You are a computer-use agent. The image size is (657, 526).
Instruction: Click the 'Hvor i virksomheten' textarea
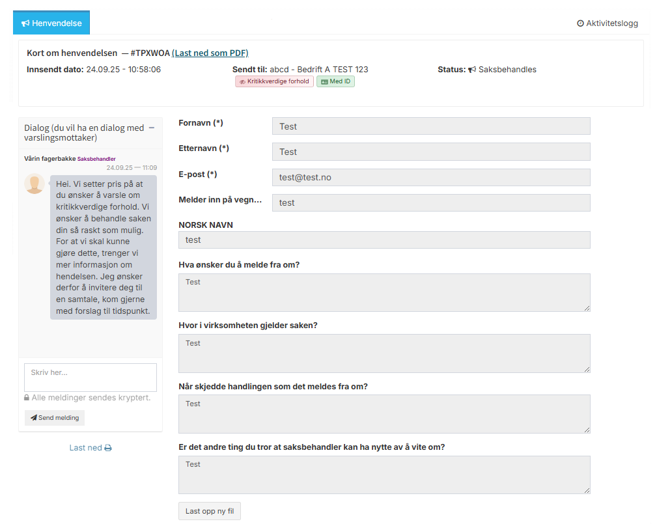[x=384, y=353]
